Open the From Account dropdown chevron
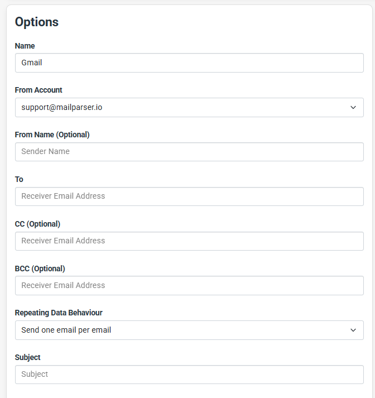Image resolution: width=375 pixels, height=398 pixels. click(353, 107)
